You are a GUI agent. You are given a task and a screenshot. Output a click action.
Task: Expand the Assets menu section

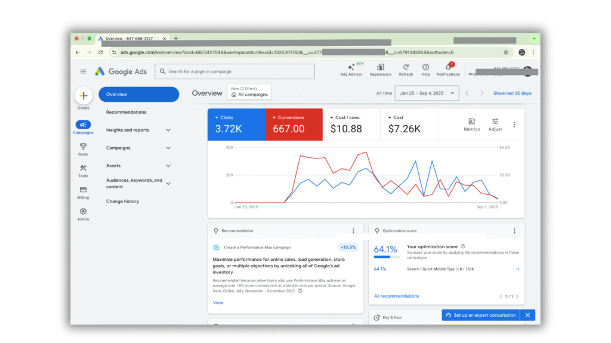(168, 166)
